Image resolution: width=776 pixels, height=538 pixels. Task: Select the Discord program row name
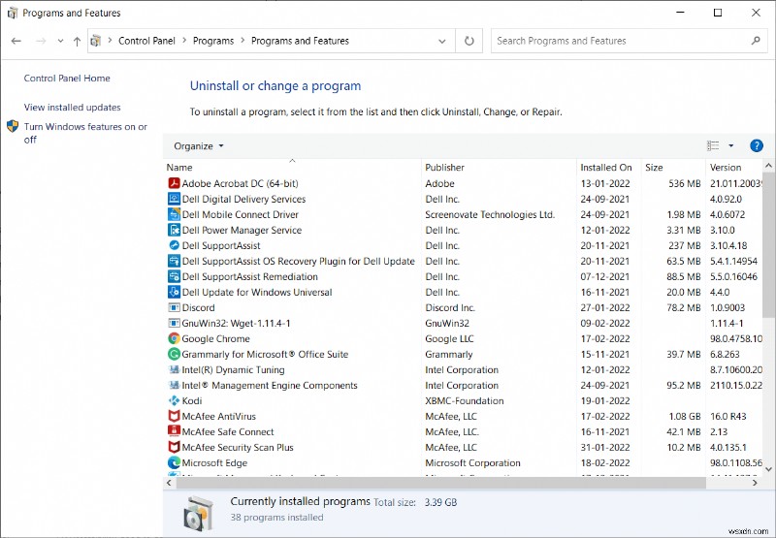(199, 307)
